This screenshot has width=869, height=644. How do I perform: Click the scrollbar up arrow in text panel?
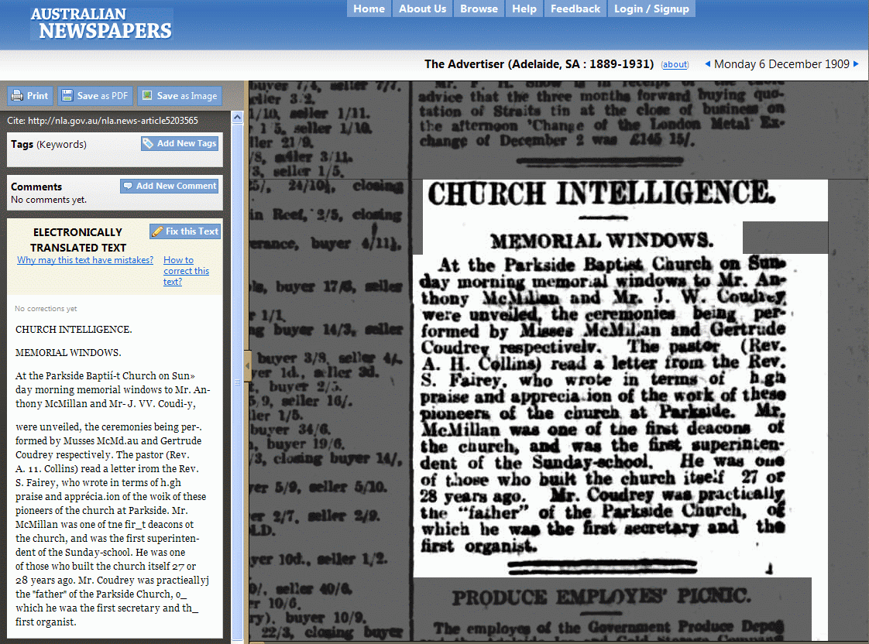pyautogui.click(x=237, y=118)
